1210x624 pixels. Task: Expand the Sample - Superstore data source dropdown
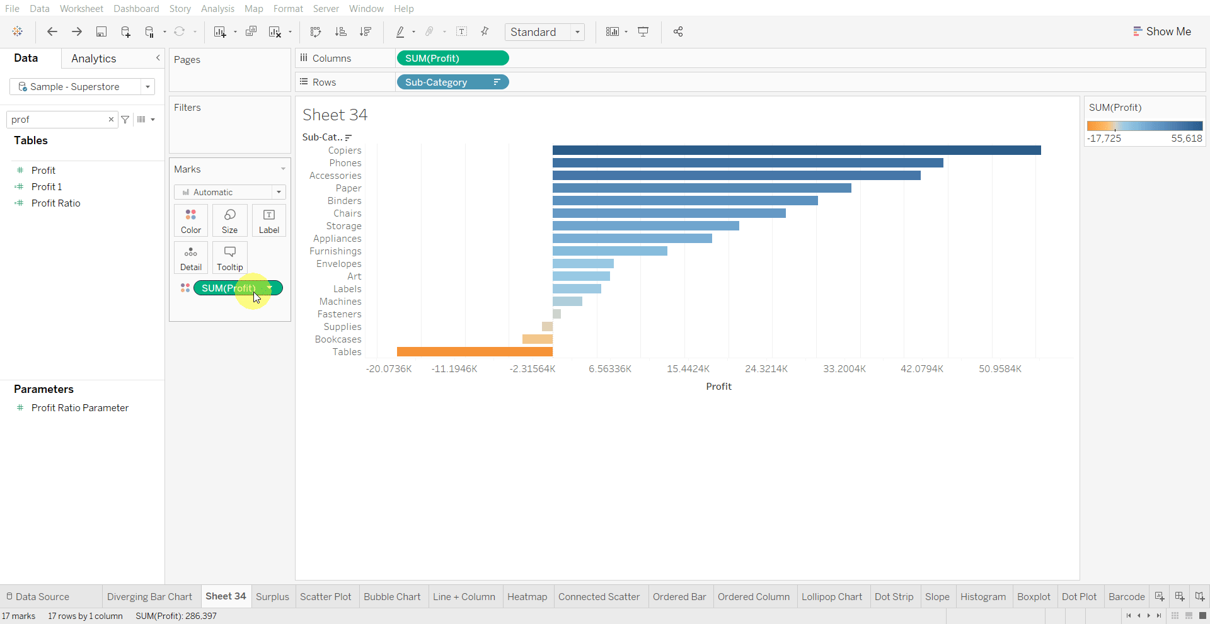point(147,86)
